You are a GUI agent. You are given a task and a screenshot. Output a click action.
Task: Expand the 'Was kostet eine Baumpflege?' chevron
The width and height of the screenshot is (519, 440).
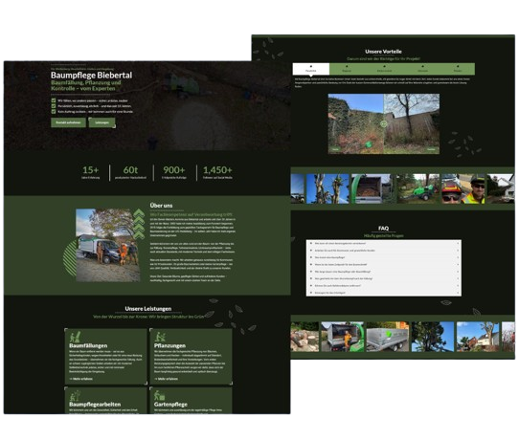458,257
